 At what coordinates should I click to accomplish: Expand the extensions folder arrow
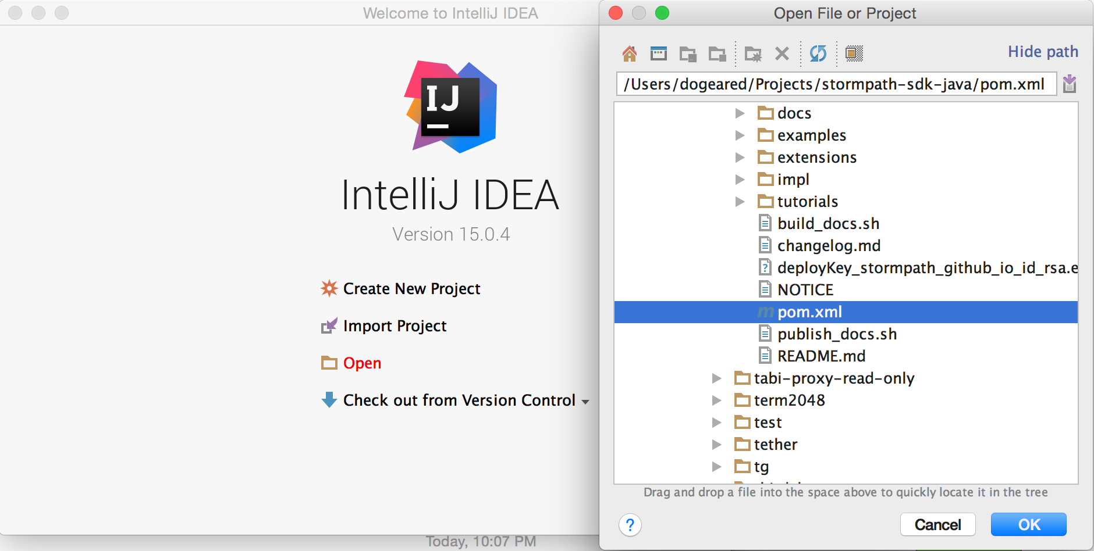(740, 158)
